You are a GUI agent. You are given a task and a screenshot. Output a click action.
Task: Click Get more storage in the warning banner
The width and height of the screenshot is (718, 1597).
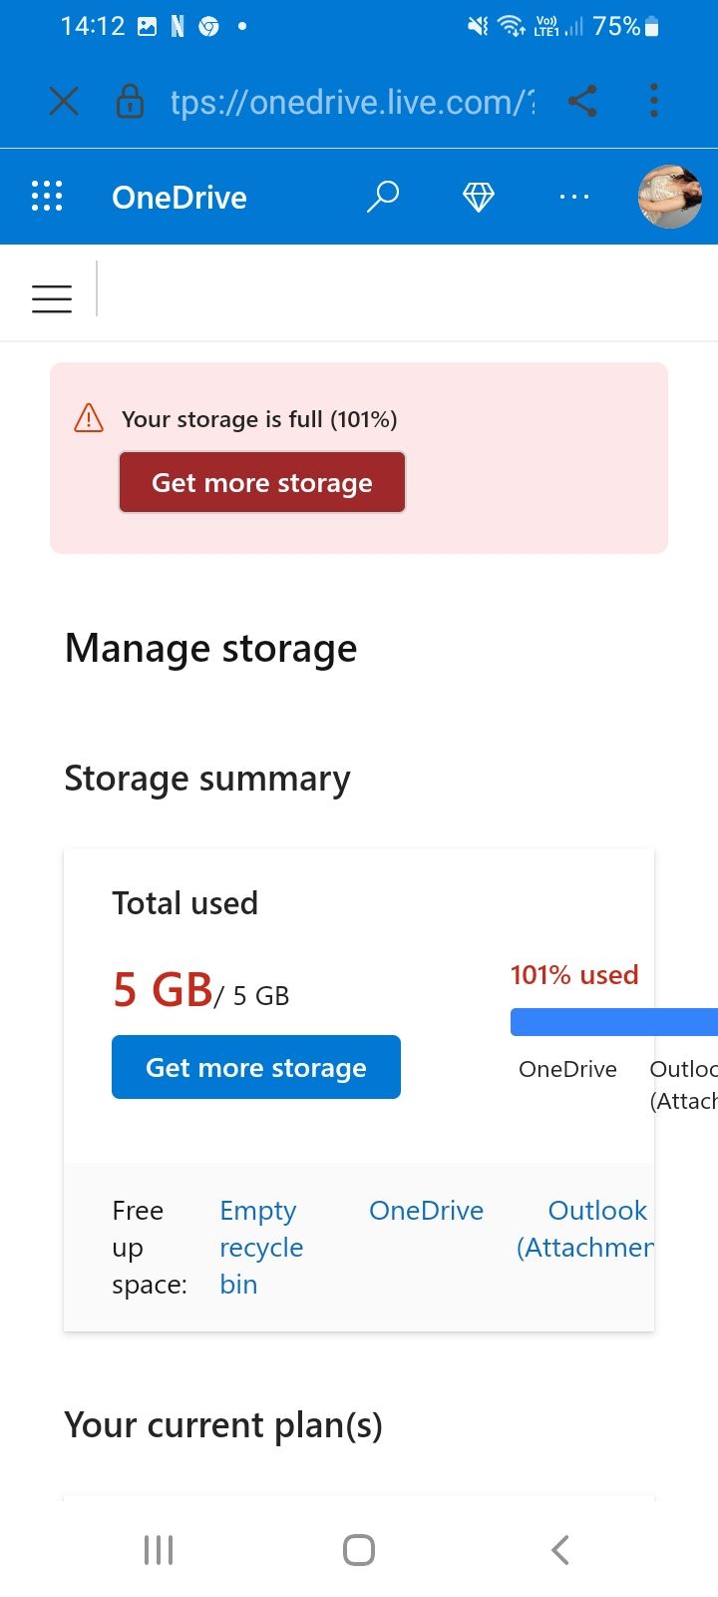(x=261, y=482)
